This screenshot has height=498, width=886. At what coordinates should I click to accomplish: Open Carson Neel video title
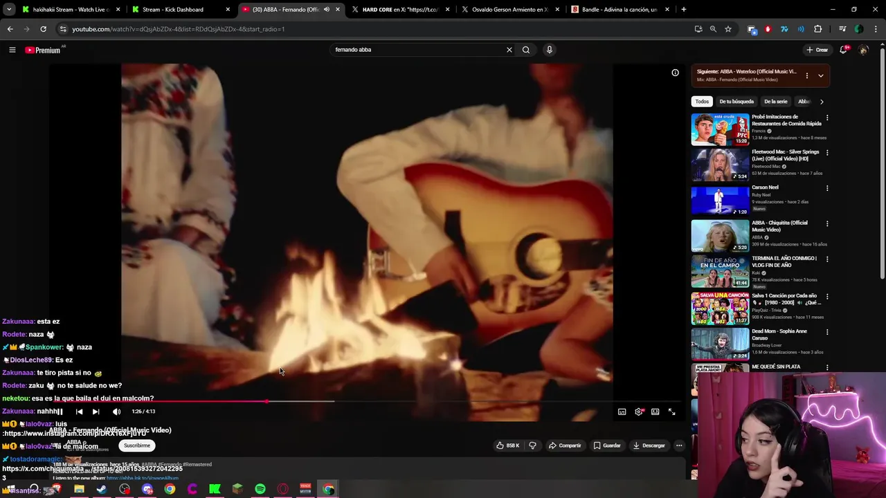[x=765, y=187]
